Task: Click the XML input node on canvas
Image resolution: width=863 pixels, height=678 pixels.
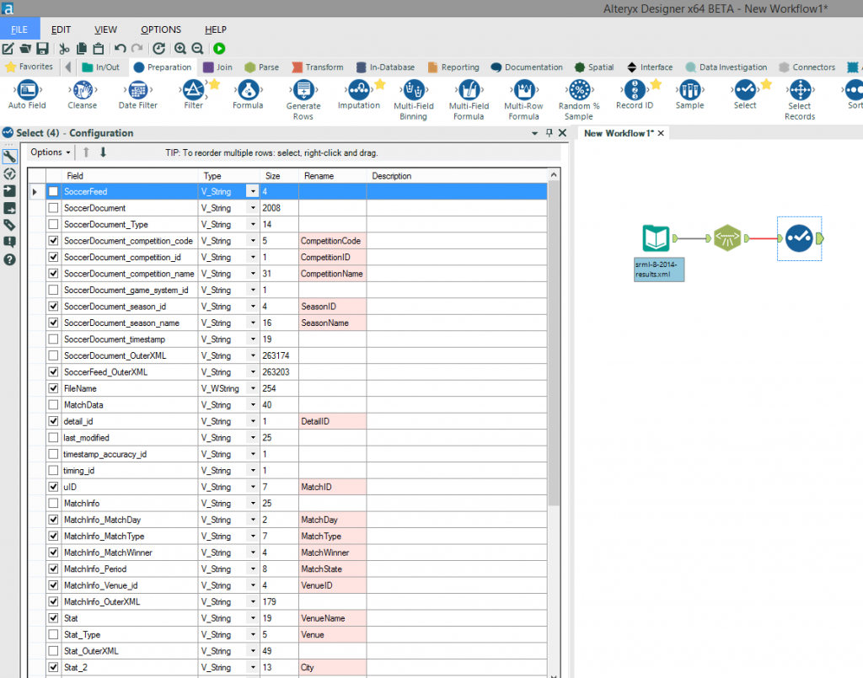Action: click(656, 238)
